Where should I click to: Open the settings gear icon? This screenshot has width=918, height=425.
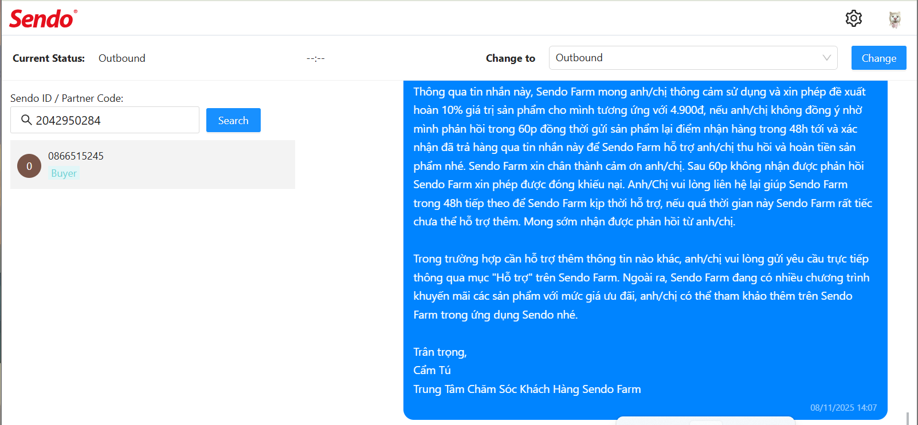[854, 18]
